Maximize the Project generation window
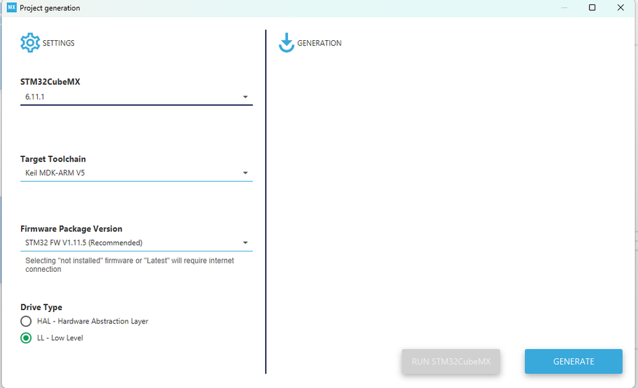The width and height of the screenshot is (638, 388). click(x=592, y=7)
